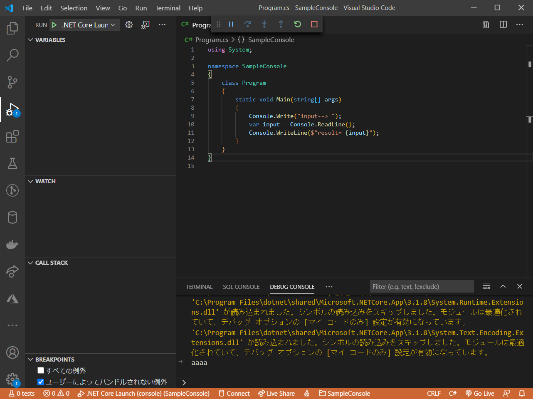
Task: Close the bottom panel
Action: click(520, 286)
